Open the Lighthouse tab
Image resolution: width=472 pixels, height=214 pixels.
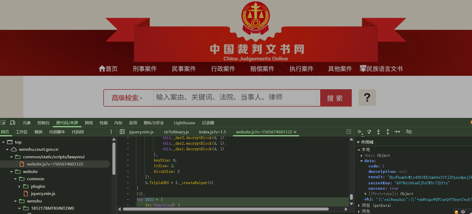pos(184,123)
